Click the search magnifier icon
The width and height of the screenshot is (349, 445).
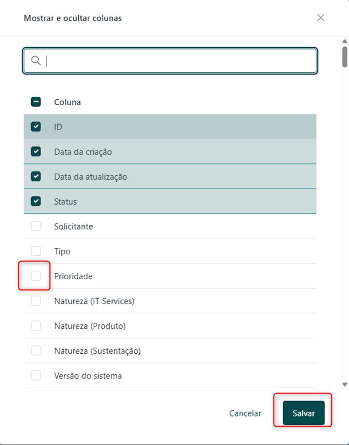point(36,61)
